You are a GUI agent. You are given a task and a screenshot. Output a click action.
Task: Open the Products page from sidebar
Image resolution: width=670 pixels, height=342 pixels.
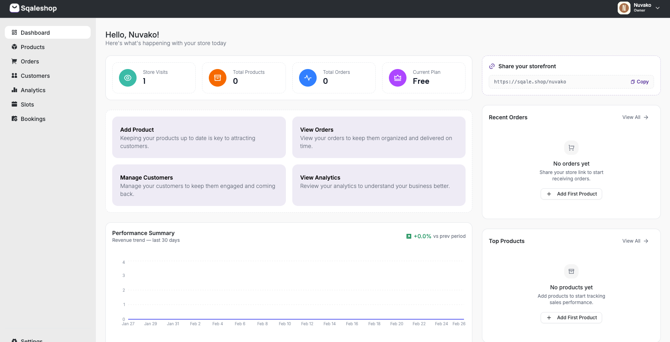pos(33,47)
